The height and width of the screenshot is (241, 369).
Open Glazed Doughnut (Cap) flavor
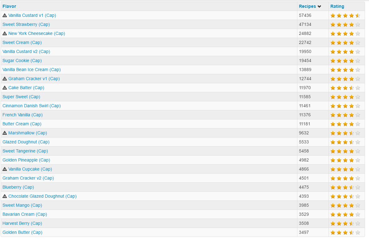tap(26, 142)
